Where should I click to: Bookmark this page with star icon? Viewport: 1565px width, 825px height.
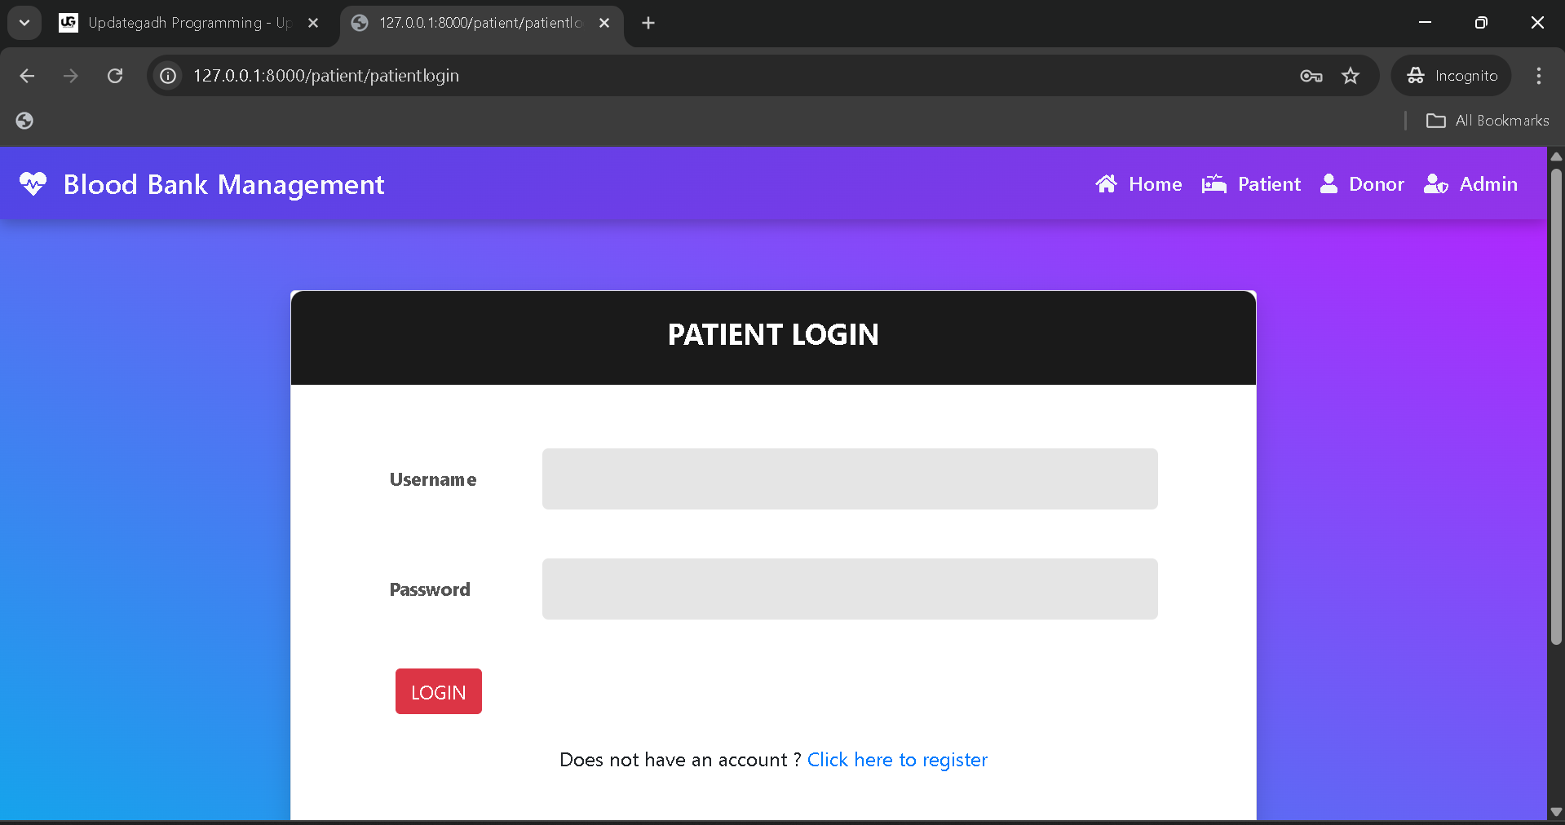[1351, 76]
